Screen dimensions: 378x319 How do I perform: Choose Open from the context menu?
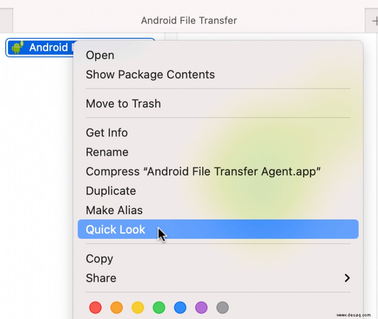click(218, 55)
